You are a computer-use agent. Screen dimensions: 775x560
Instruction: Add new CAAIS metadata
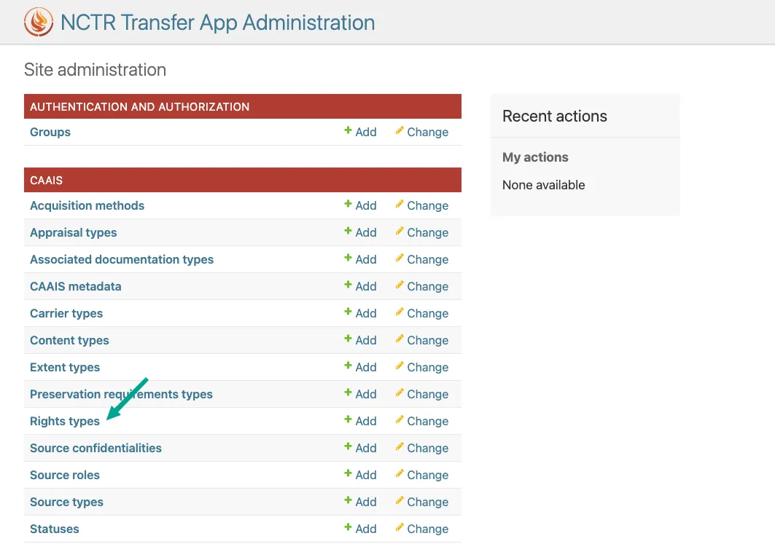click(x=366, y=286)
